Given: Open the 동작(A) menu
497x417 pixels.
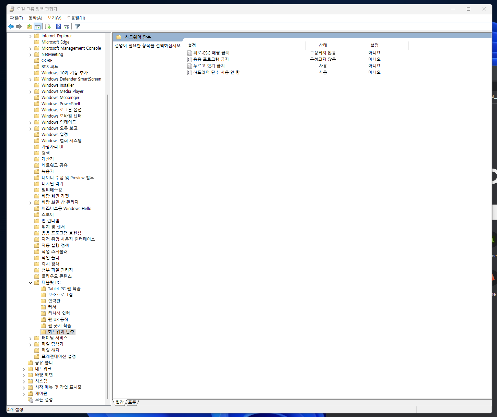Looking at the screenshot, I should (35, 18).
